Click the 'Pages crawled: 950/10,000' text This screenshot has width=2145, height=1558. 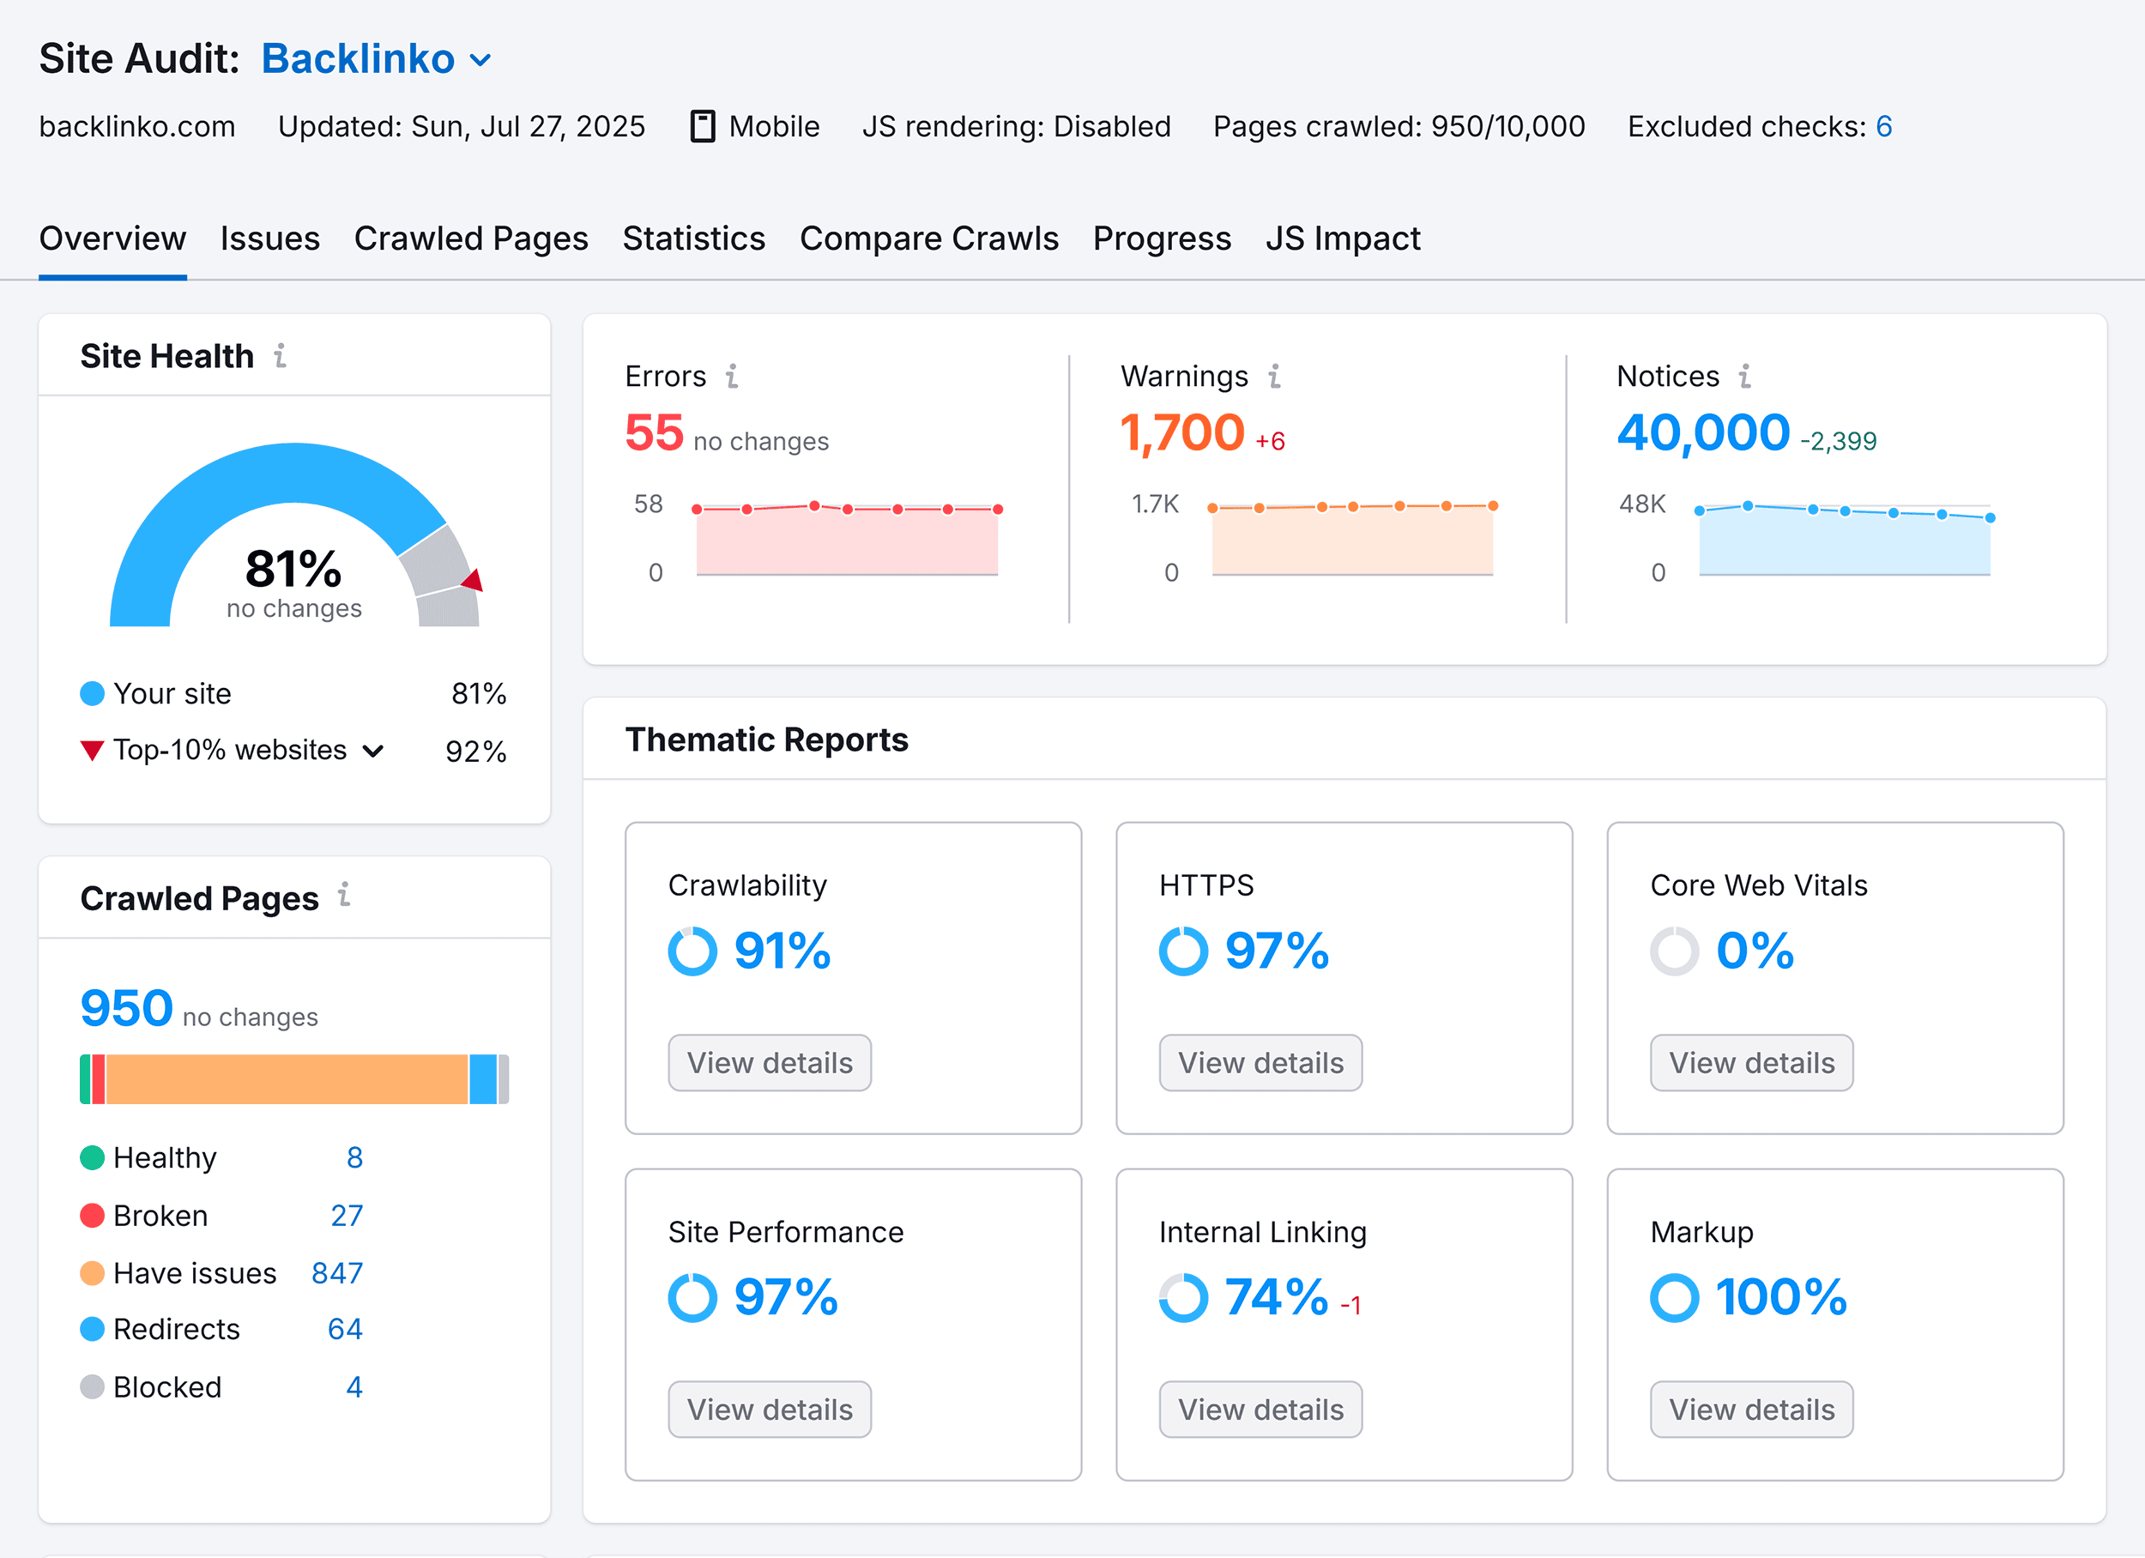point(1399,126)
